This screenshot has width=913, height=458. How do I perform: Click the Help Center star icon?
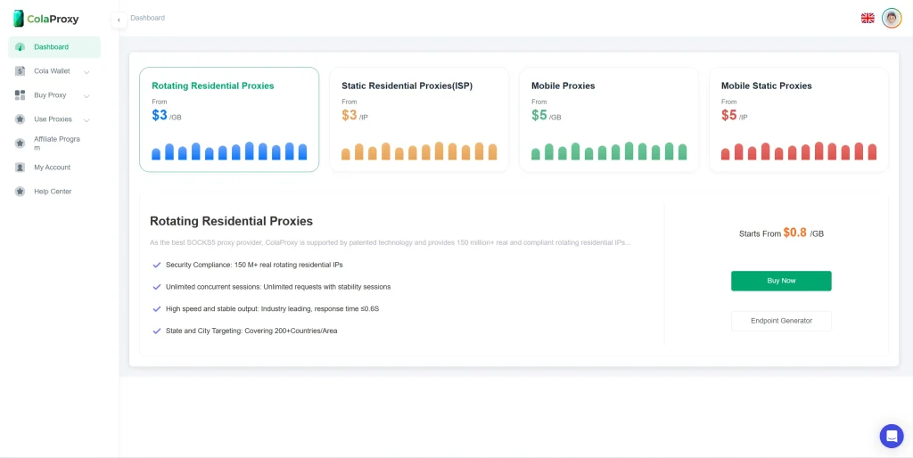coord(20,192)
